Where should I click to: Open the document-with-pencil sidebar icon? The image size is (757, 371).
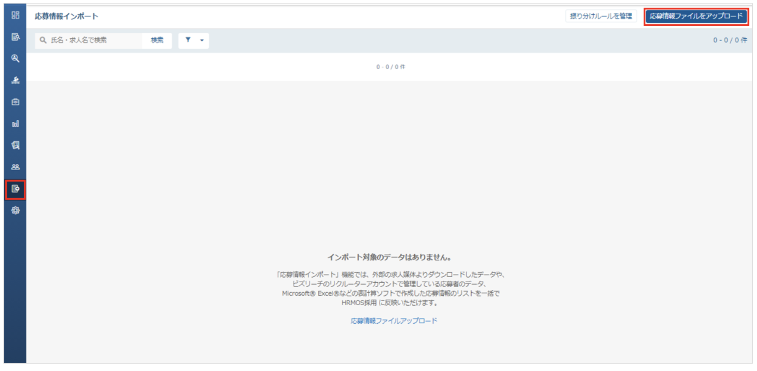coord(16,37)
